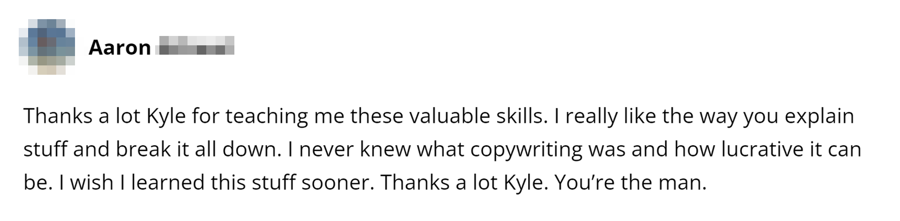Screen dimensions: 900x221
Task: Click the first "Kyle" in the opening sentence
Action: [166, 116]
